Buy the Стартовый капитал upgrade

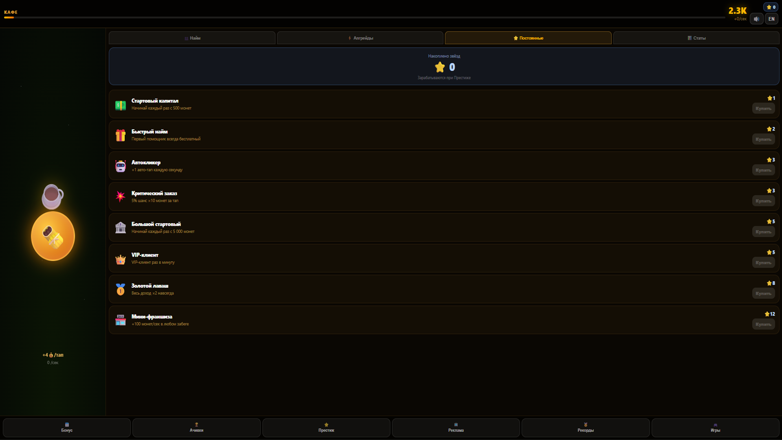point(763,108)
